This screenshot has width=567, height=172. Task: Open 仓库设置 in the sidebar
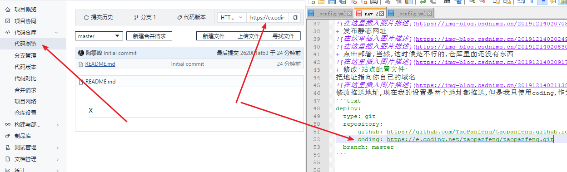(25, 113)
